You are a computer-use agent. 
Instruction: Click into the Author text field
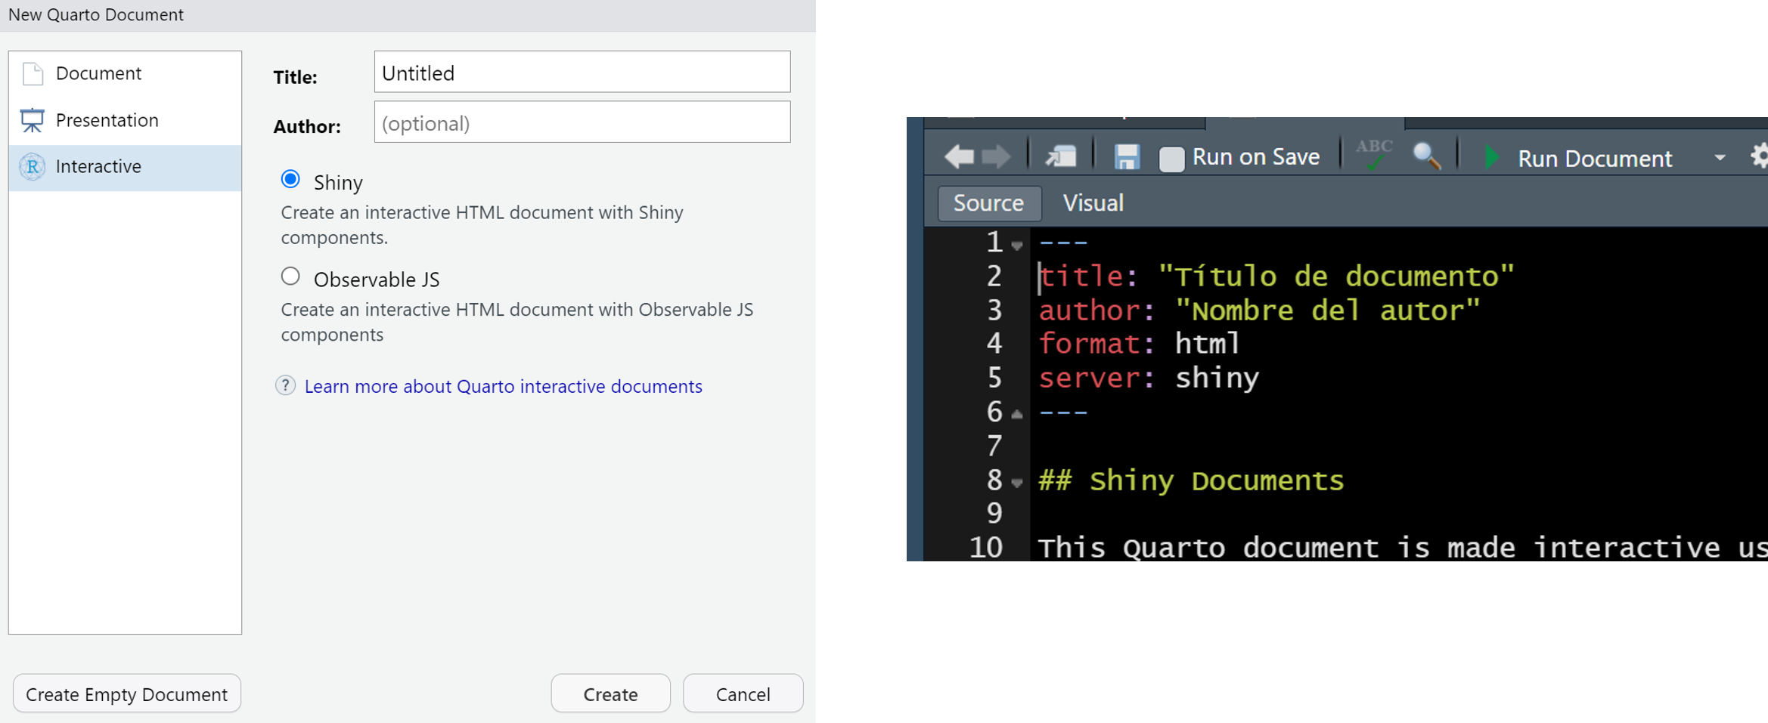[x=582, y=122]
